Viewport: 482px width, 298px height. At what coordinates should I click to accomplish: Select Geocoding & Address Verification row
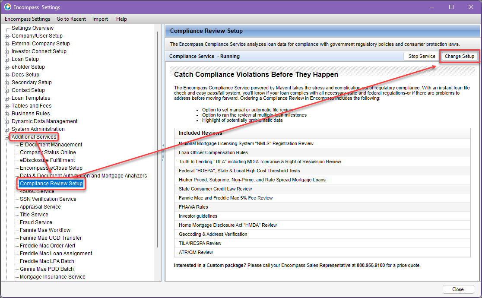(x=322, y=235)
